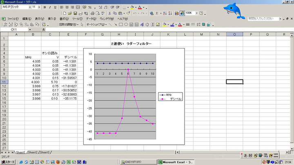Screen dimensions: 294x165
Task: Switch to Sheet2 tab
Action: coord(33,152)
